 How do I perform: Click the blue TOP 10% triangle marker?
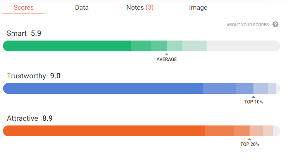(253, 97)
